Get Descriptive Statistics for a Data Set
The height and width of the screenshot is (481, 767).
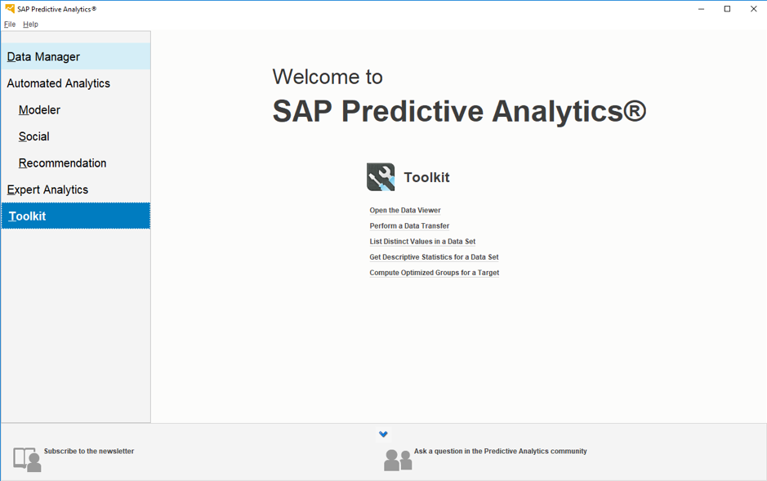(434, 256)
